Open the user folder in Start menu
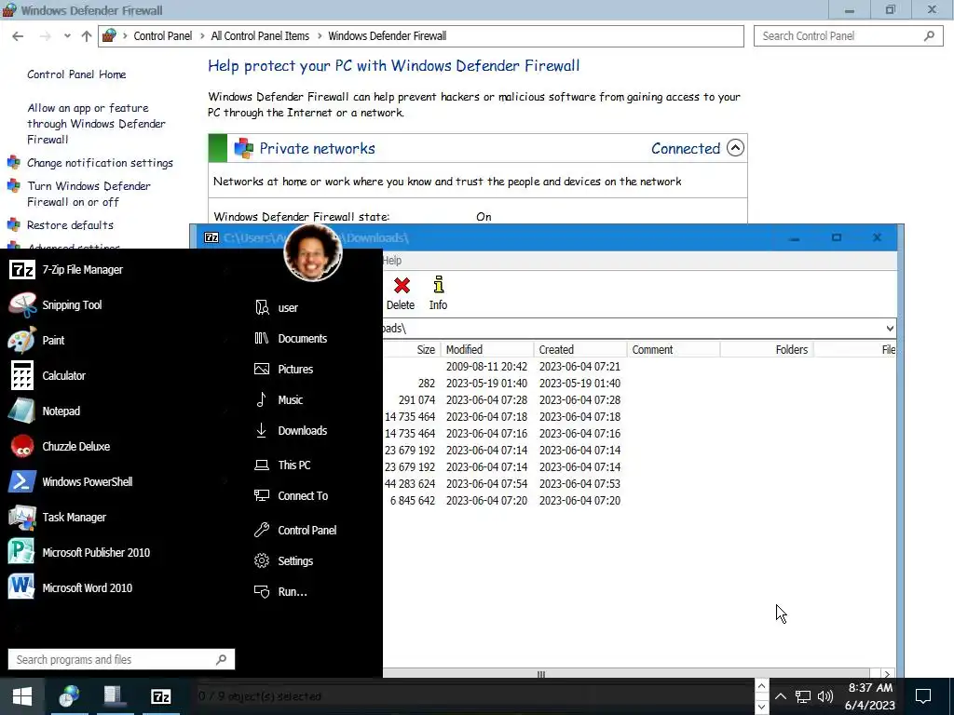954x715 pixels. point(277,307)
